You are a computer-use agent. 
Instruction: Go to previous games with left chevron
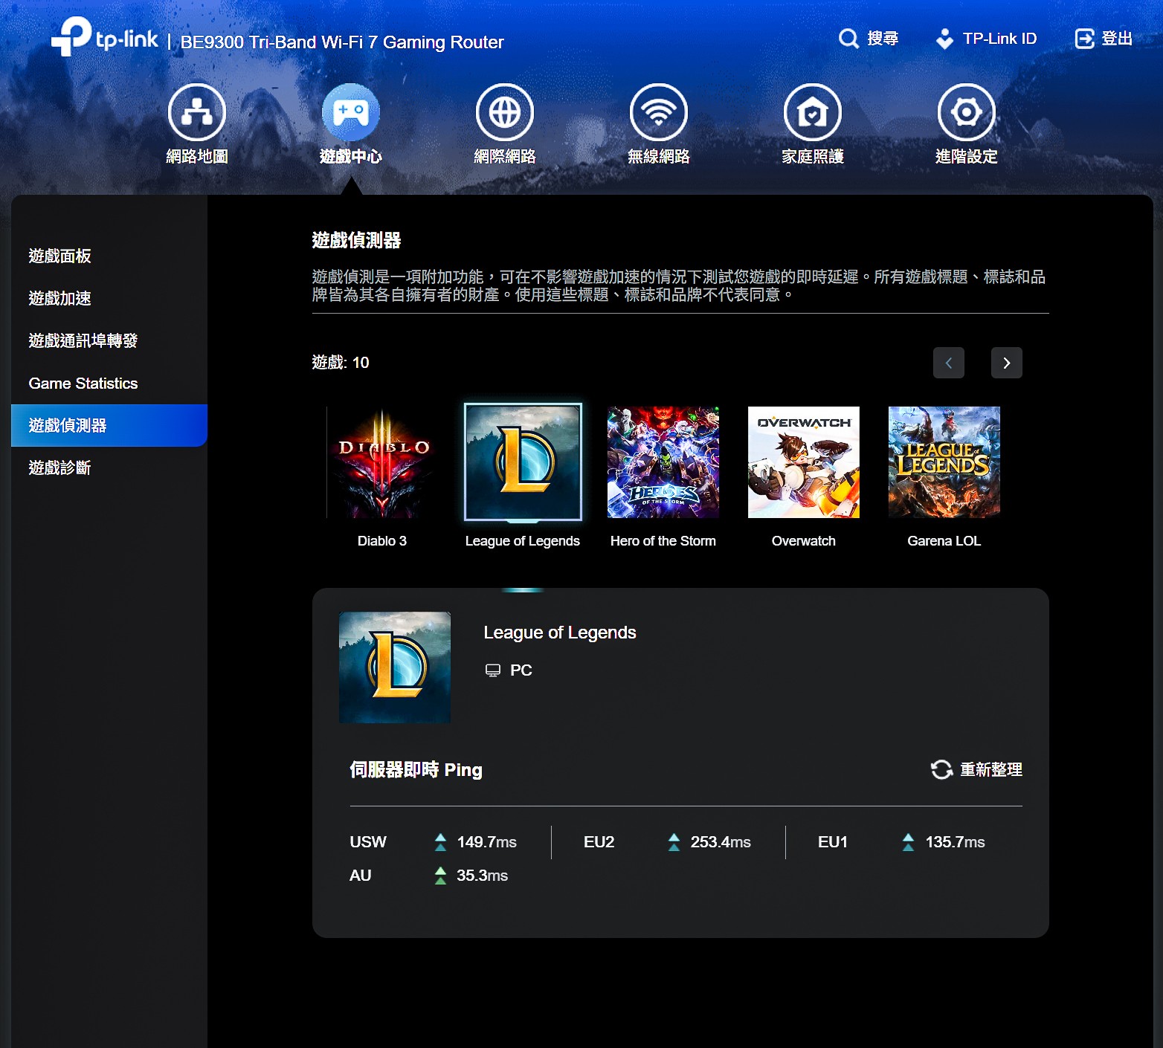[949, 363]
